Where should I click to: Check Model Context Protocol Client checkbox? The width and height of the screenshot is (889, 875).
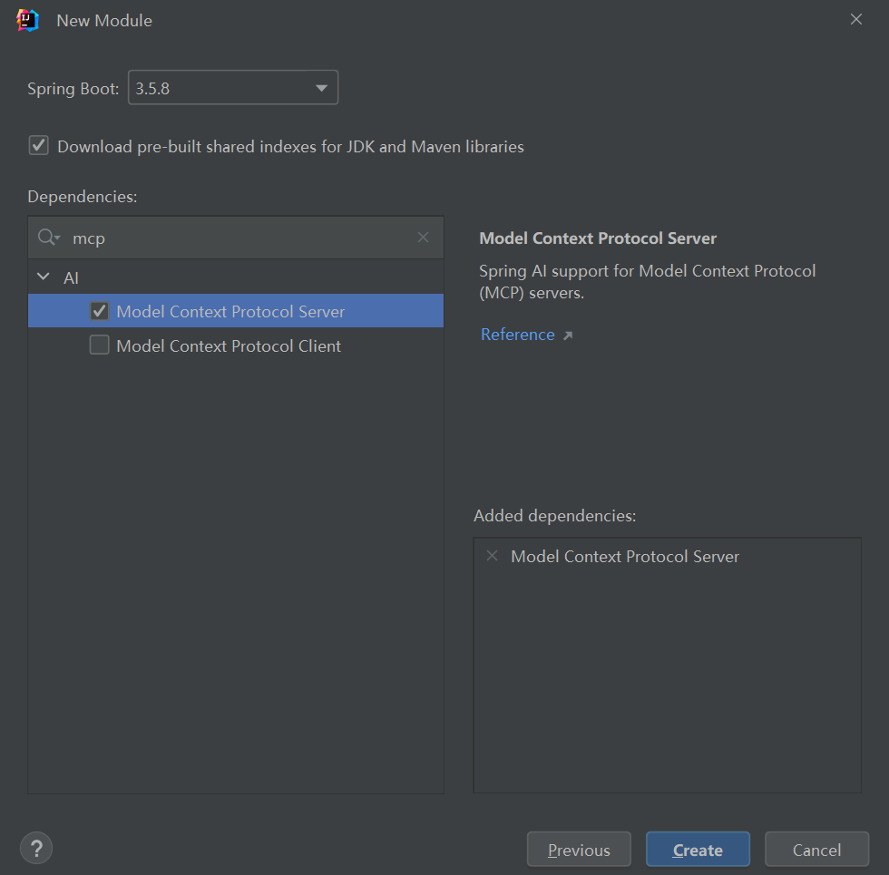[100, 345]
